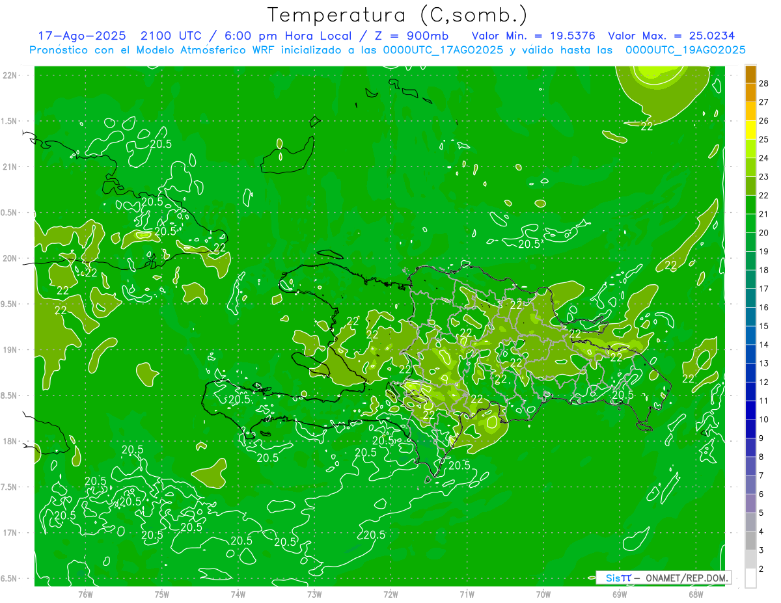This screenshot has height=603, width=781.
Task: Click the '75W' longitude axis label
Action: pos(161,593)
